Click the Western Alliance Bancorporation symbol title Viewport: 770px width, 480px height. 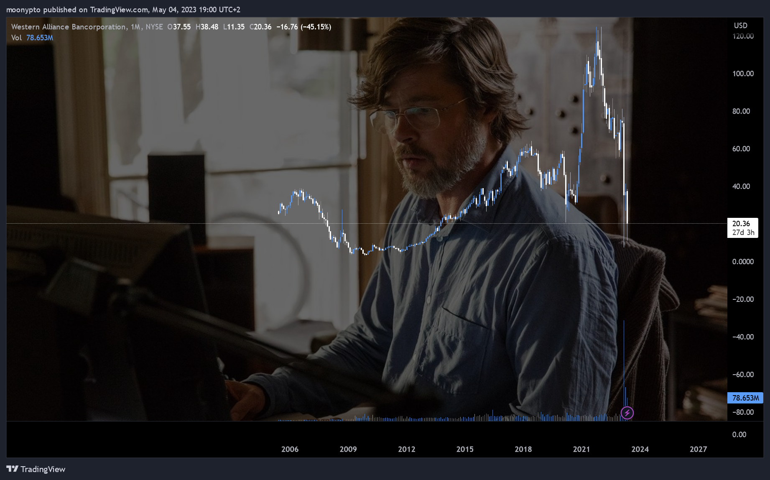pos(69,27)
